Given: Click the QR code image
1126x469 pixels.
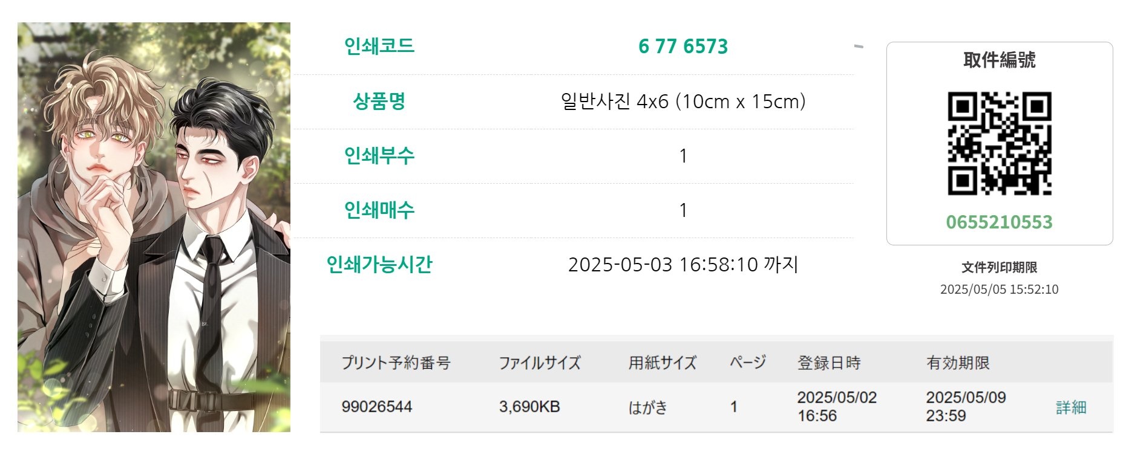Looking at the screenshot, I should coord(1000,144).
